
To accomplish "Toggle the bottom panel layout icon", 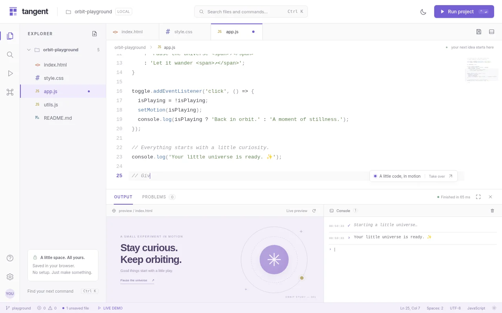I will (491, 32).
